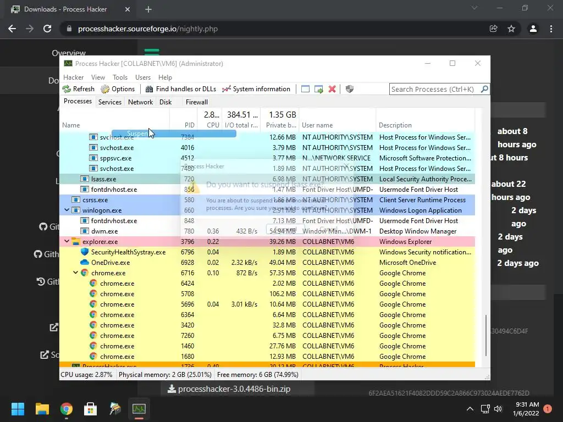Open the Help menu
563x422 pixels.
point(165,77)
